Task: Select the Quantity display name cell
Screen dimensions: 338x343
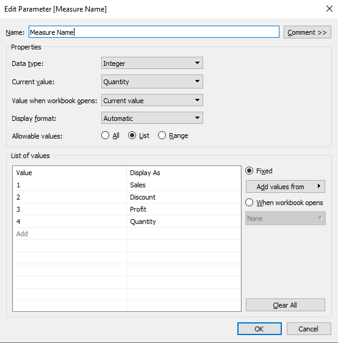Action: tap(184, 222)
